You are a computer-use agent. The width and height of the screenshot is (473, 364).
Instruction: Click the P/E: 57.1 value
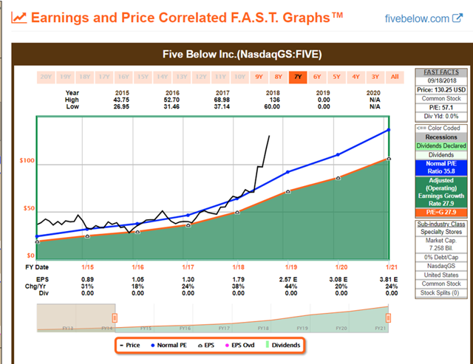(441, 108)
